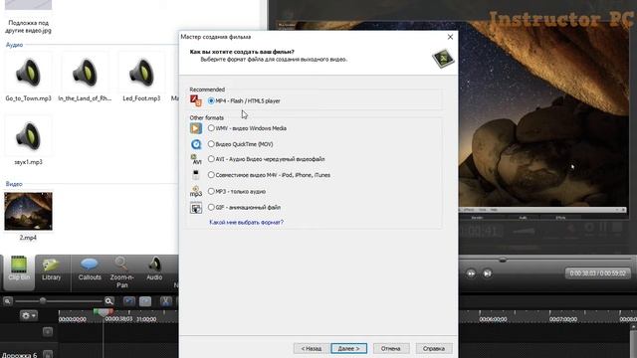Cancel the wizard with 'Отмена'

391,348
